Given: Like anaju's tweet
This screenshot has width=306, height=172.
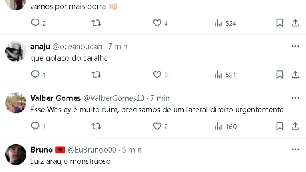Looking at the screenshot, I should click(x=157, y=75).
